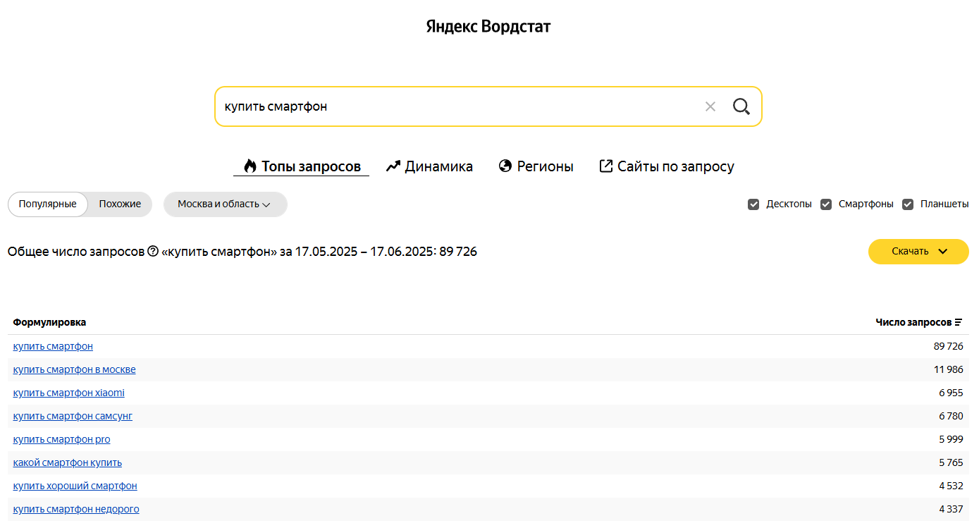The width and height of the screenshot is (979, 528).
Task: Click the sort icon beside Число запросов
Action: click(x=958, y=322)
